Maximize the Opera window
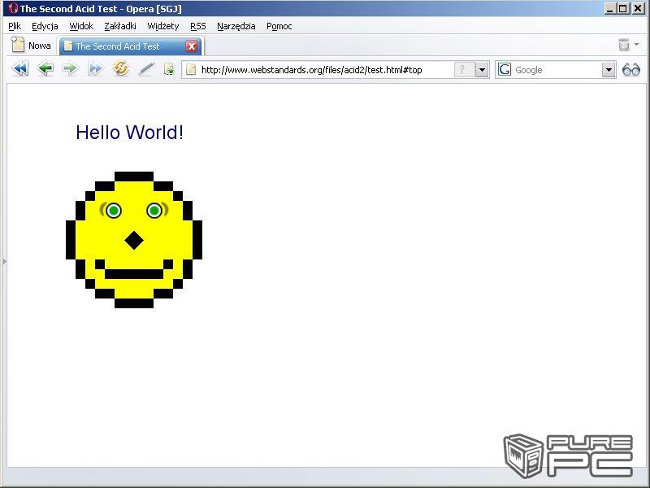Image resolution: width=650 pixels, height=488 pixels. (x=623, y=8)
